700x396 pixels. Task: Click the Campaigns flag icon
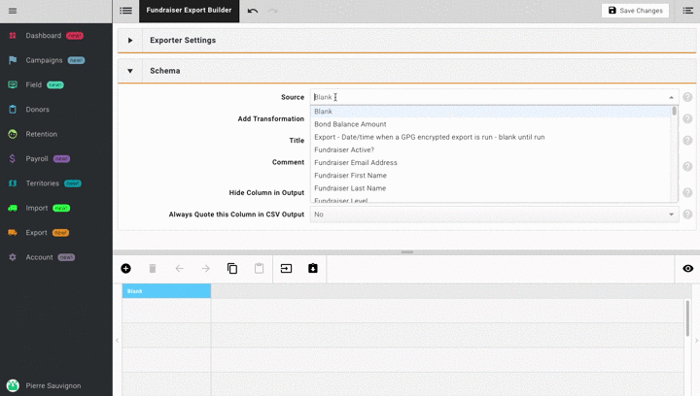pos(13,60)
